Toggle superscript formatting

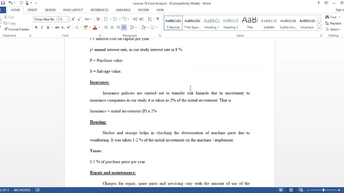(69, 27)
